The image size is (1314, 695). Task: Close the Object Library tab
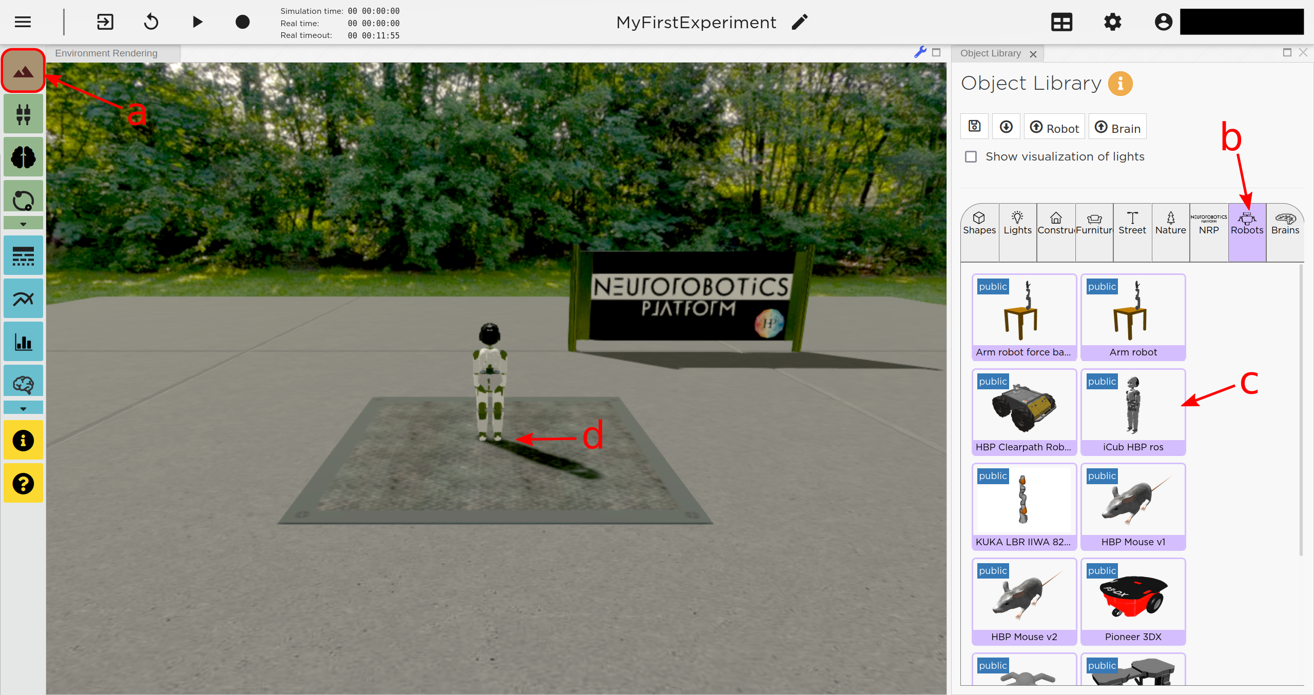pos(1033,54)
